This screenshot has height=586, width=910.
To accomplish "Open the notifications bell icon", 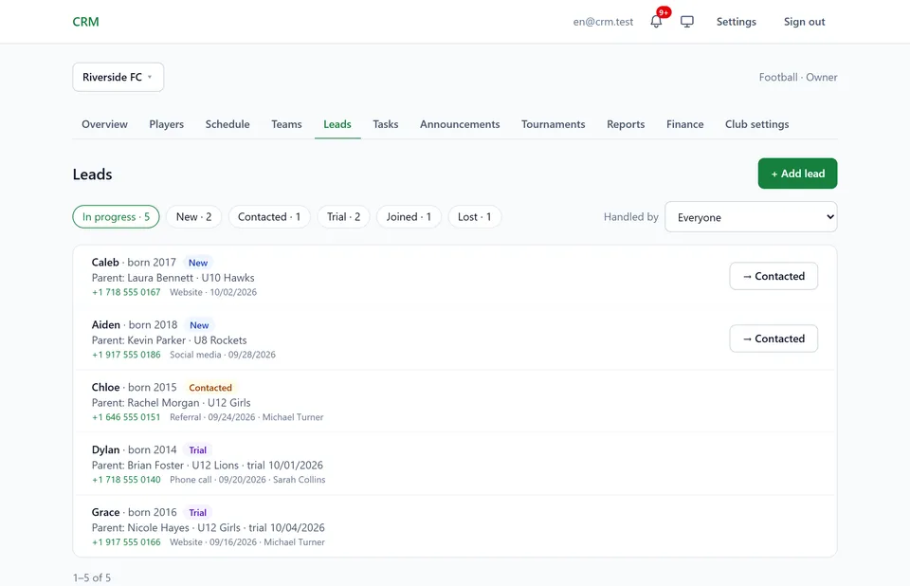I will click(x=656, y=22).
